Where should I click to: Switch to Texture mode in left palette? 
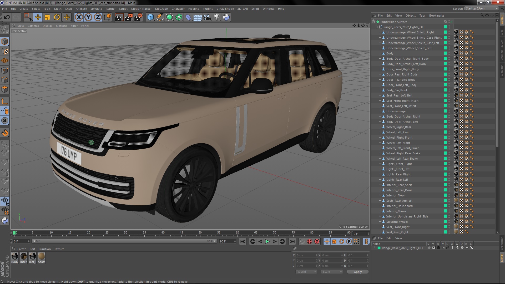click(x=5, y=51)
